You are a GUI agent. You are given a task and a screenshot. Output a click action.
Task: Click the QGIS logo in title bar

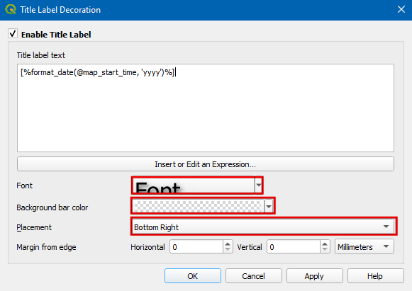click(11, 9)
